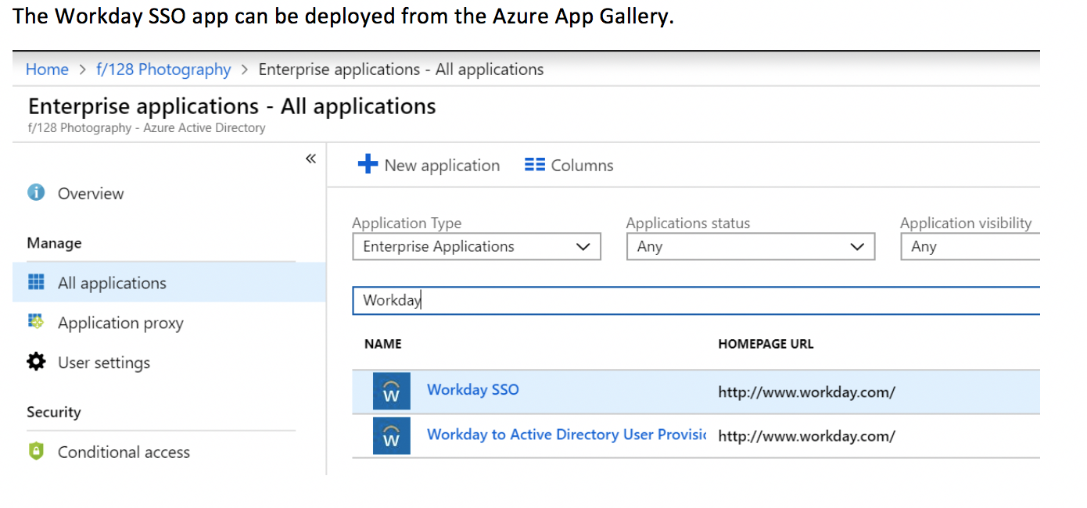Screen dimensions: 1087x508
Task: Select the Overview info icon
Action: (35, 193)
